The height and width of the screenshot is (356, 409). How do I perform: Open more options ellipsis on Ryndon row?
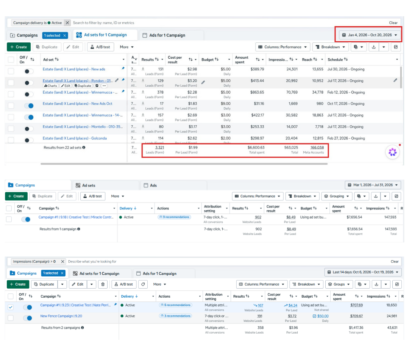[x=104, y=86]
